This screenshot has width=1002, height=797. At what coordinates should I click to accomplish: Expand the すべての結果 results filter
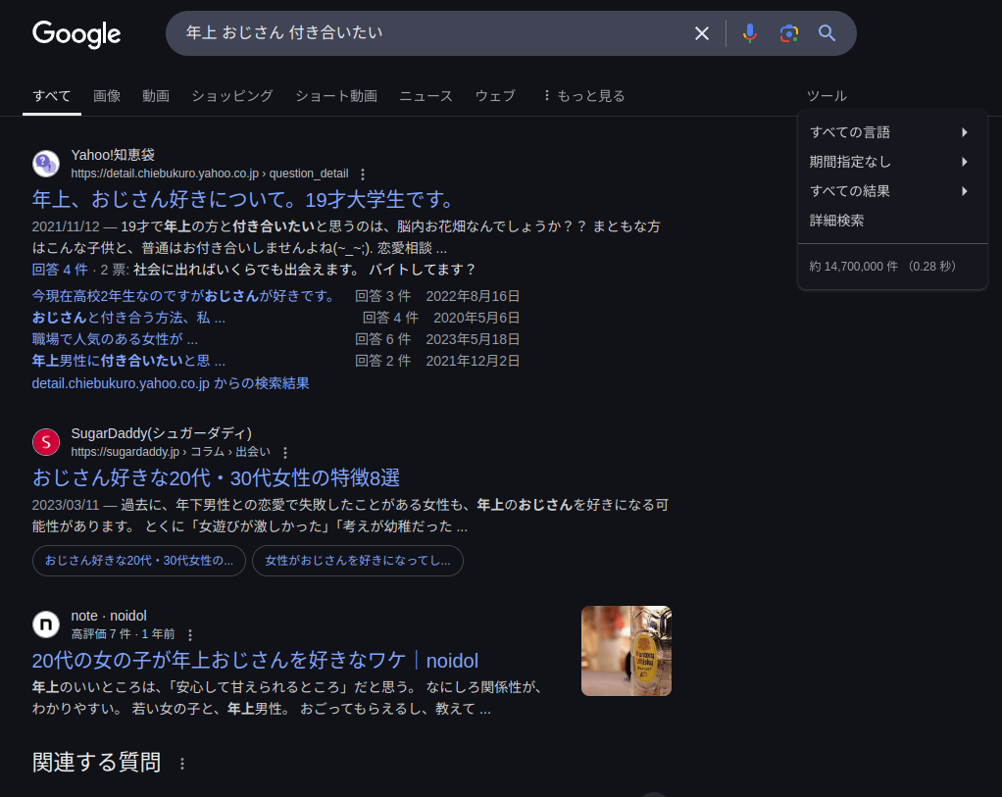pos(890,191)
